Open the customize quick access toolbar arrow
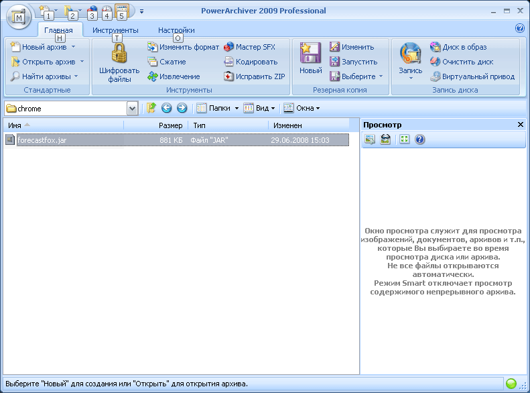This screenshot has width=530, height=393. [x=141, y=12]
